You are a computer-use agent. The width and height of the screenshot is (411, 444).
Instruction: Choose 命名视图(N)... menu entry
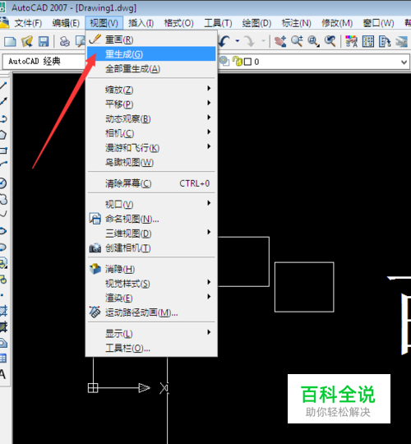pos(151,219)
